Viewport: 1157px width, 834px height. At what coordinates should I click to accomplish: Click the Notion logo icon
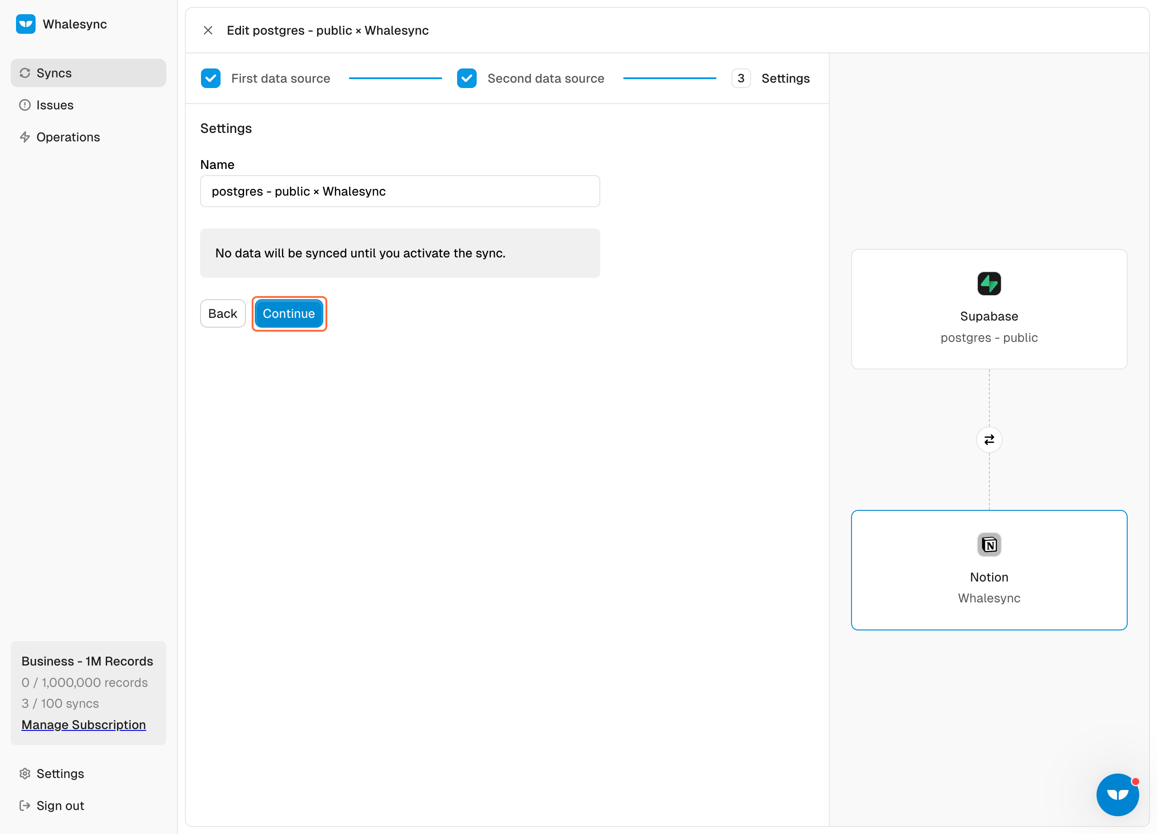point(988,544)
